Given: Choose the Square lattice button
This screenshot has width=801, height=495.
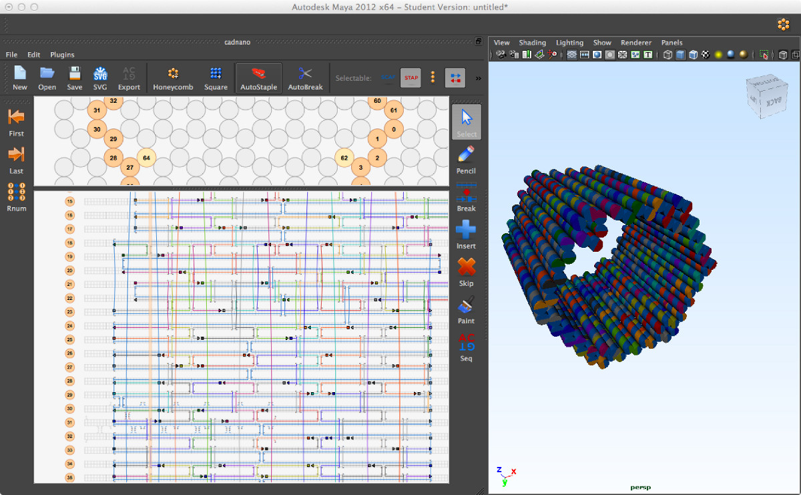Looking at the screenshot, I should [216, 78].
